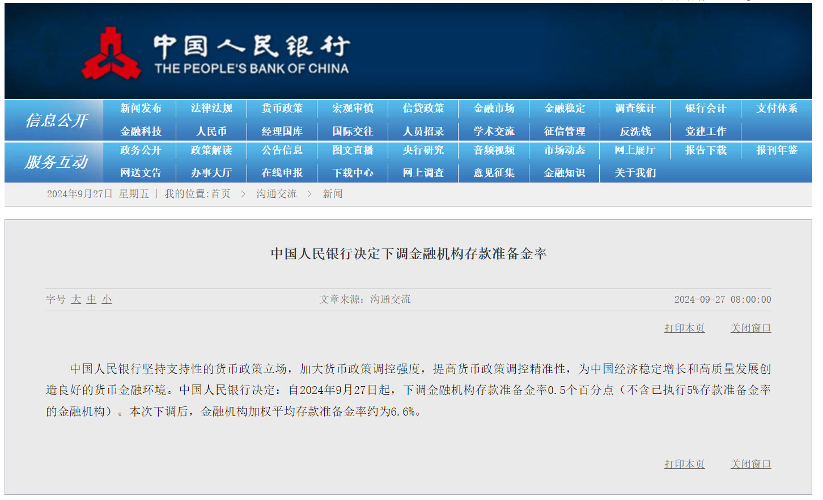Set the font size to 大
The width and height of the screenshot is (823, 500).
pyautogui.click(x=76, y=299)
